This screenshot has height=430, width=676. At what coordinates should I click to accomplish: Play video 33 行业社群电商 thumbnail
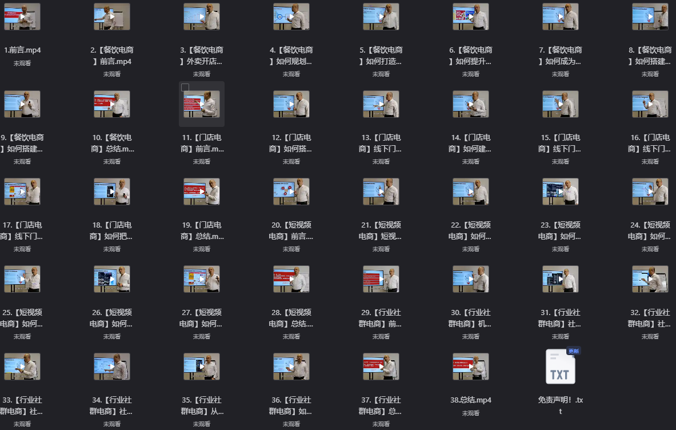[x=22, y=367]
